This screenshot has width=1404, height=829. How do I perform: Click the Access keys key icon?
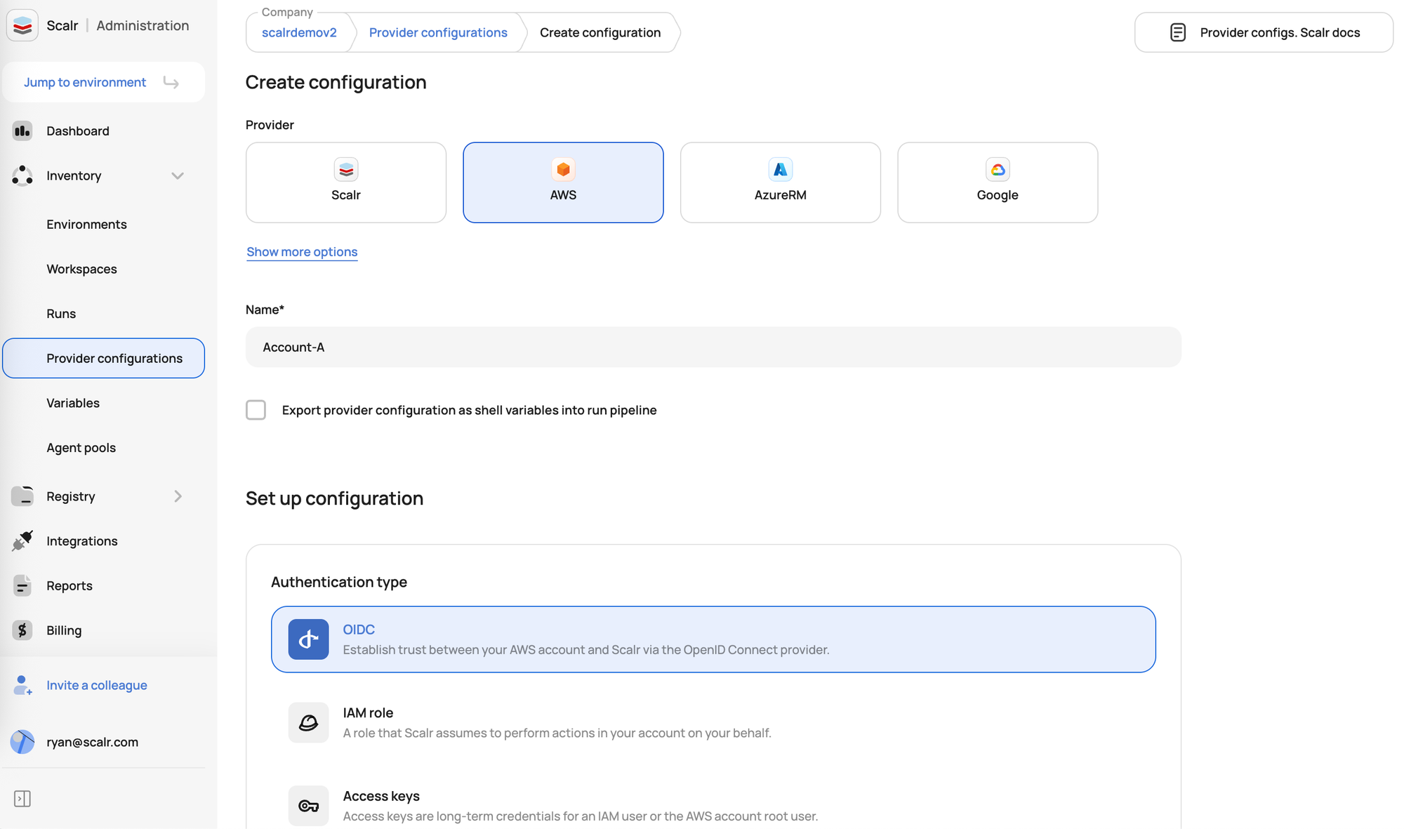308,806
